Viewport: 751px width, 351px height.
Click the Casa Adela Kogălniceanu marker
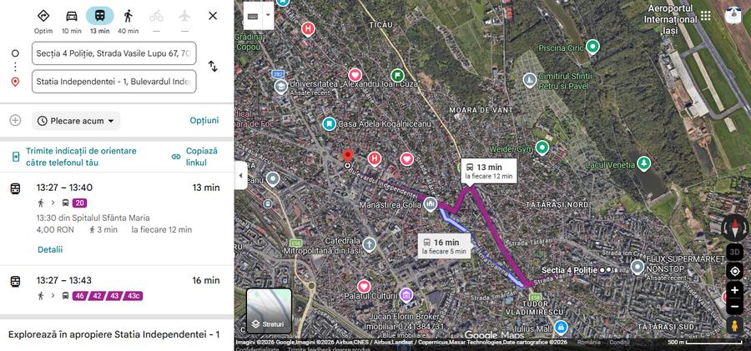point(329,124)
